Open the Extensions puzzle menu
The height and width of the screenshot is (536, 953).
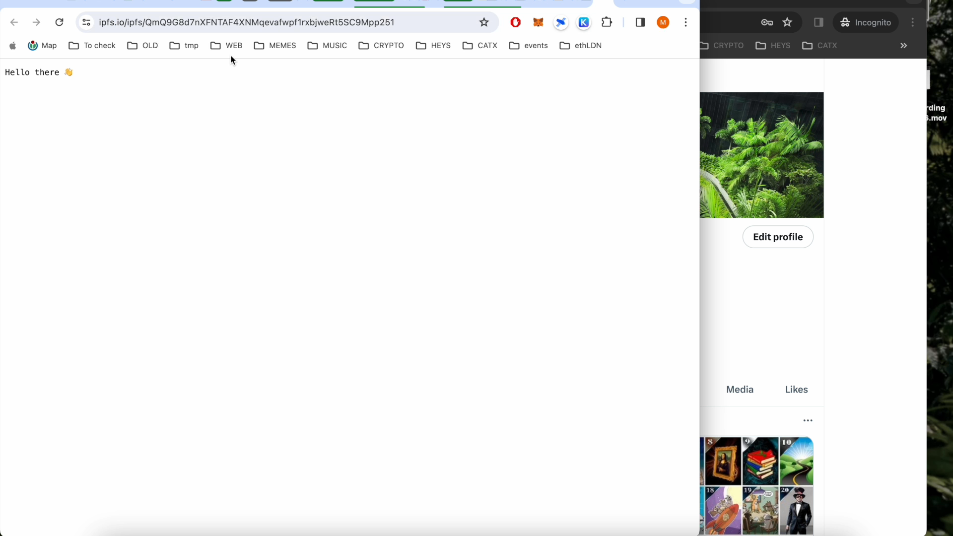pos(607,22)
